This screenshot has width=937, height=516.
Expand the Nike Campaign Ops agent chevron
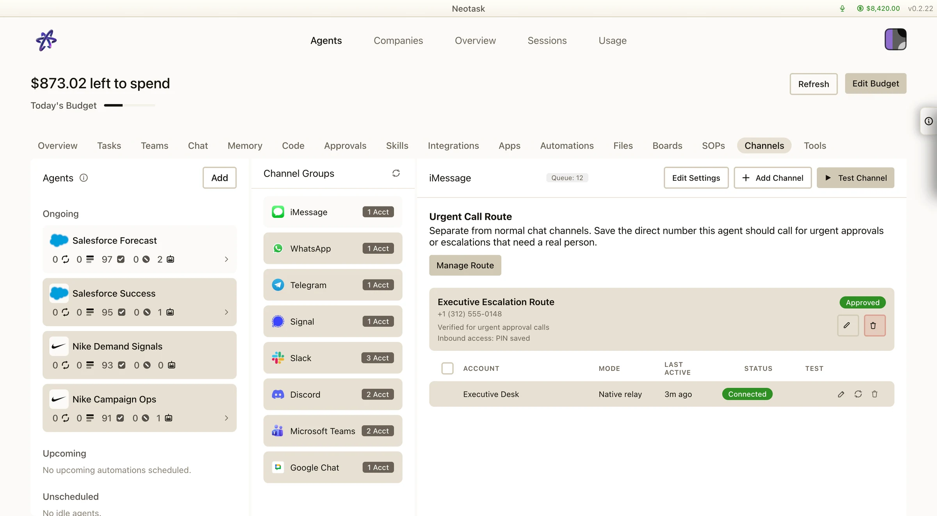pyautogui.click(x=226, y=418)
